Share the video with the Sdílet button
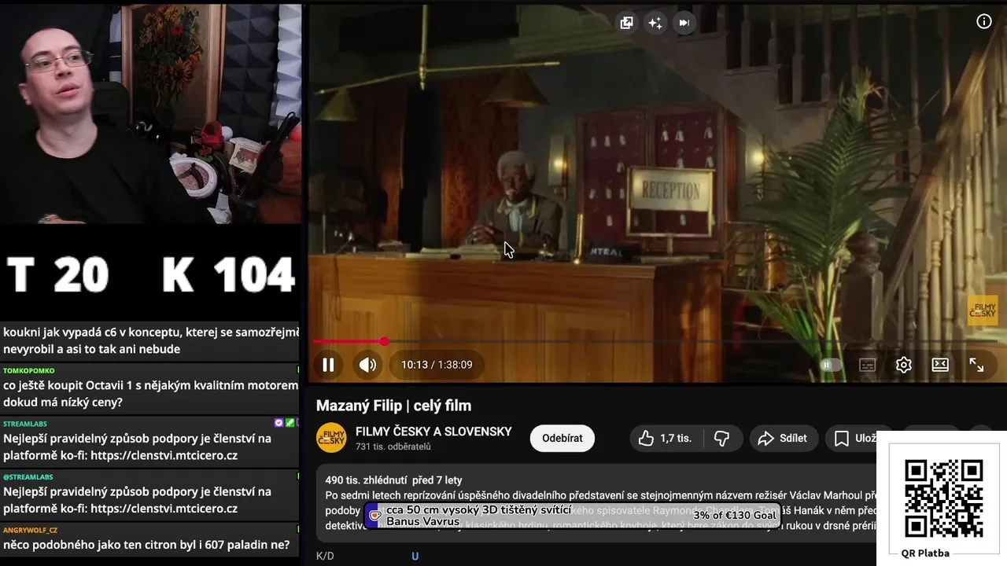 [783, 438]
